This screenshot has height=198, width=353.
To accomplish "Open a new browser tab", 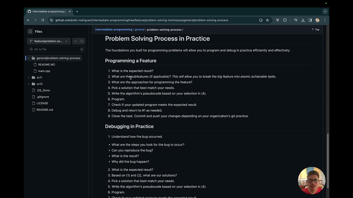I will (x=77, y=12).
